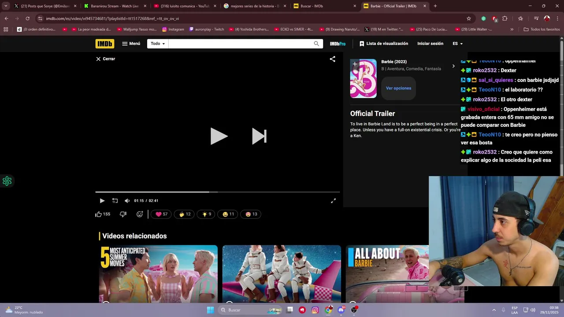Open the ChatGPT sidebar icon on left edge

pyautogui.click(x=7, y=181)
